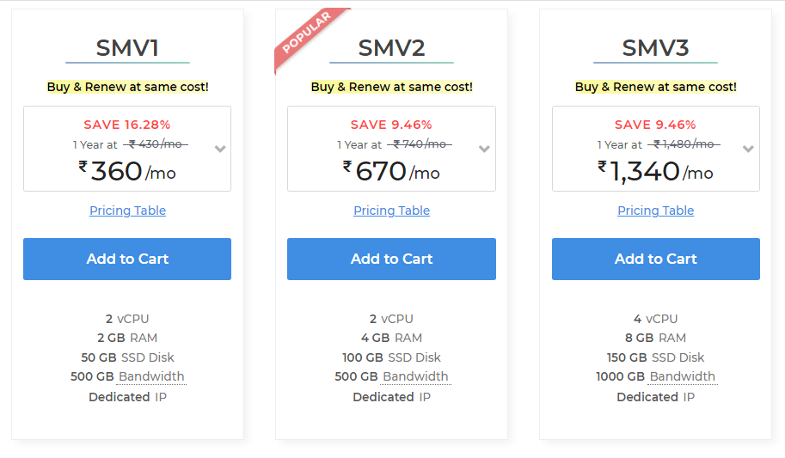Screen dimensions: 785x458
Task: Click the SMV3 1000 GB Bandwidth tooltip text
Action: point(682,376)
